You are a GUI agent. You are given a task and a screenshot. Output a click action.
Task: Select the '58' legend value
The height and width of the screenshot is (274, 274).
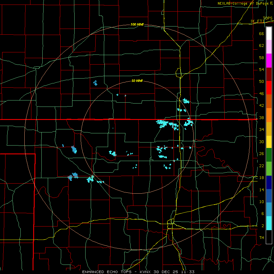point(262,58)
